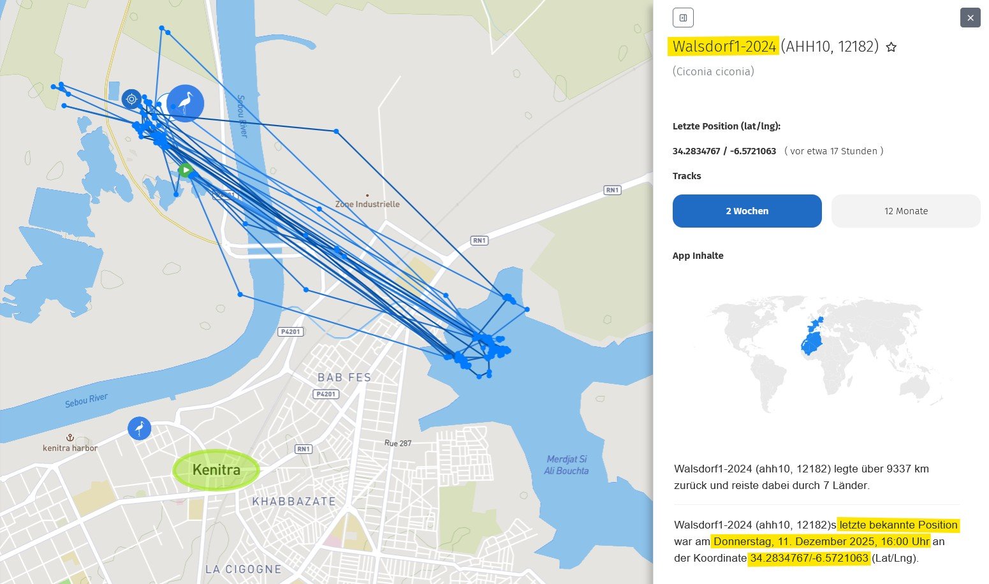Click the Kenitra city label
Image resolution: width=989 pixels, height=584 pixels.
(216, 470)
